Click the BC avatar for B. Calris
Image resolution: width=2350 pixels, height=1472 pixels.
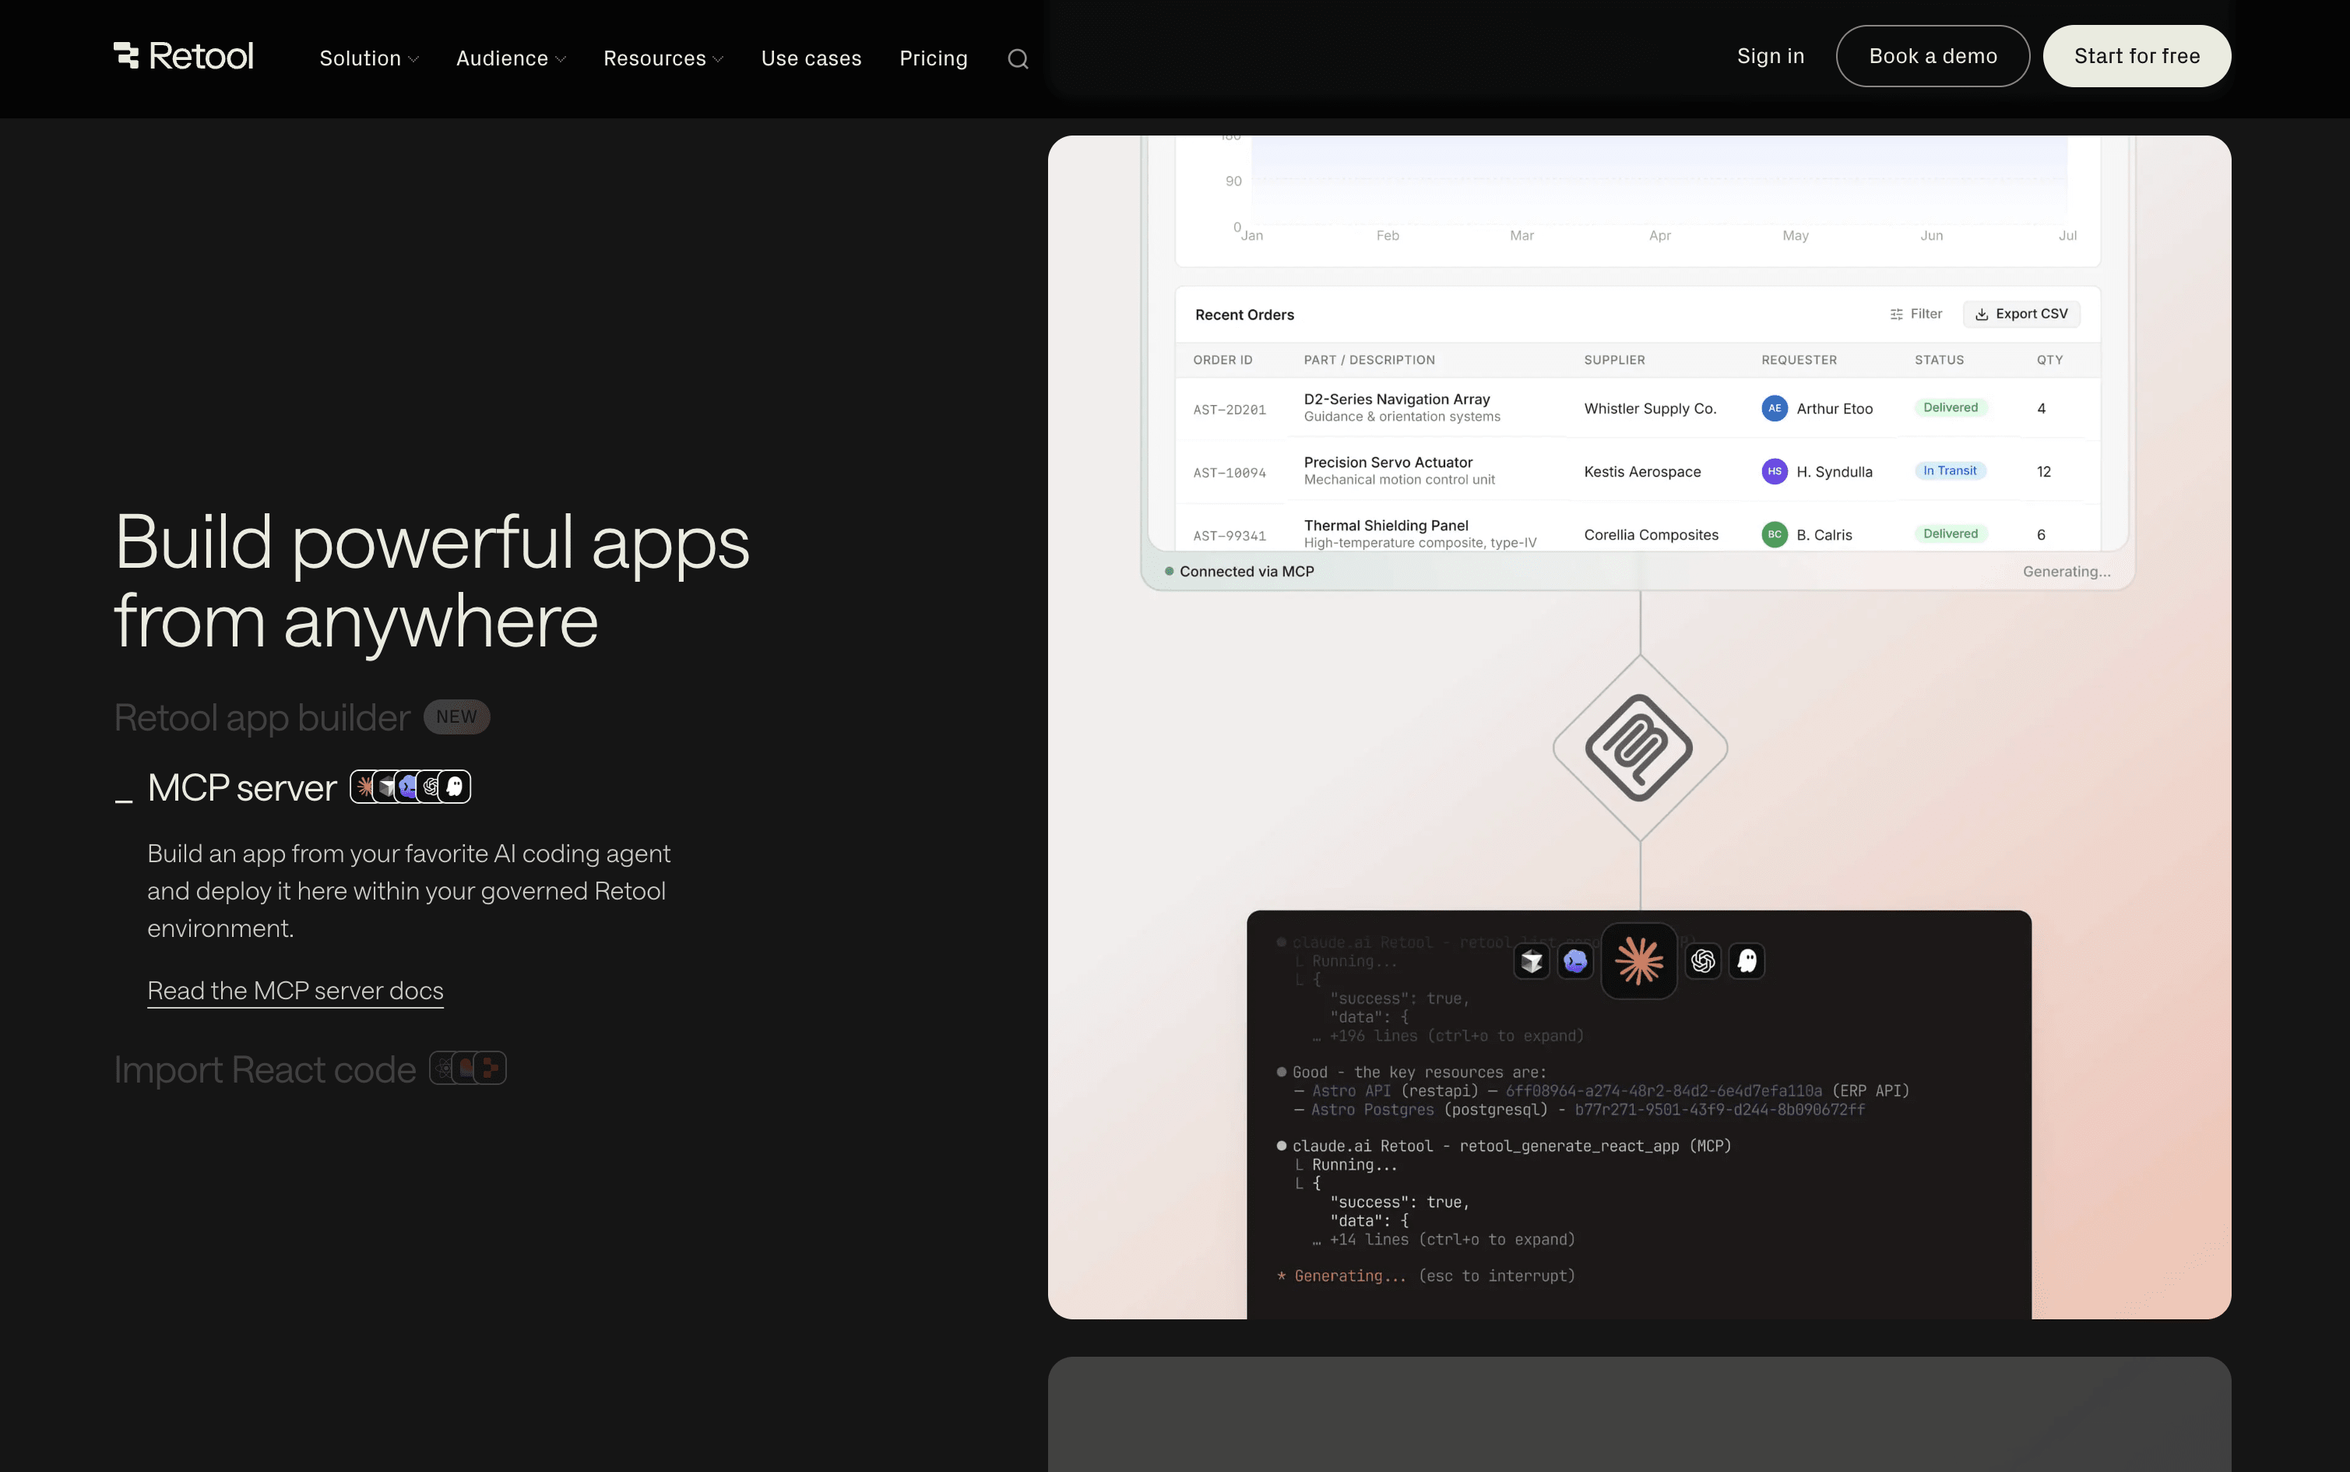pyautogui.click(x=1774, y=534)
